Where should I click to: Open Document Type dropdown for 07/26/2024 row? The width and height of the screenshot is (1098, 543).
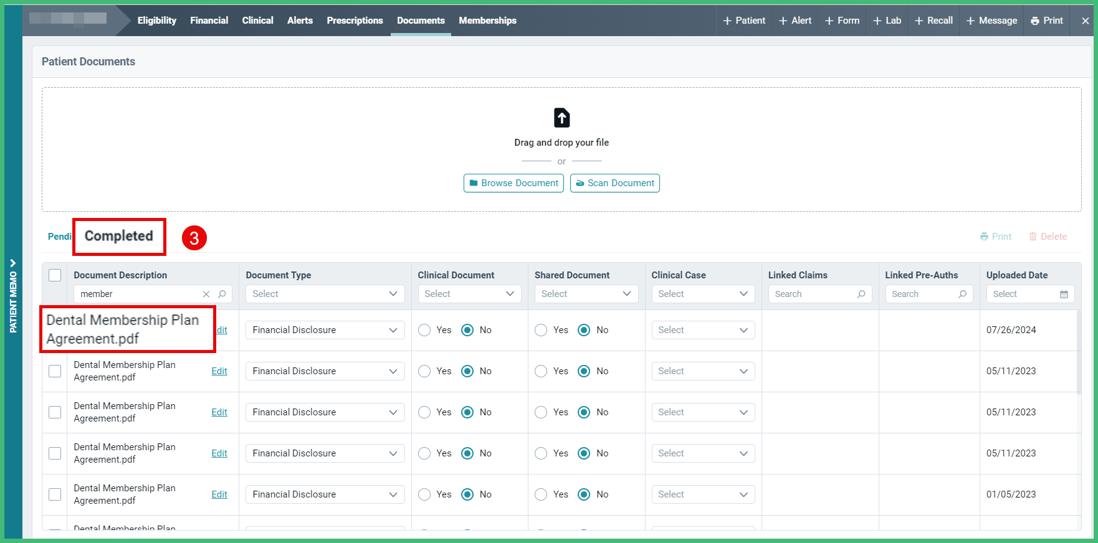325,330
